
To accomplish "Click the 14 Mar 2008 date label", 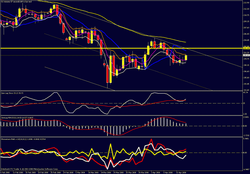I will pos(106,172).
